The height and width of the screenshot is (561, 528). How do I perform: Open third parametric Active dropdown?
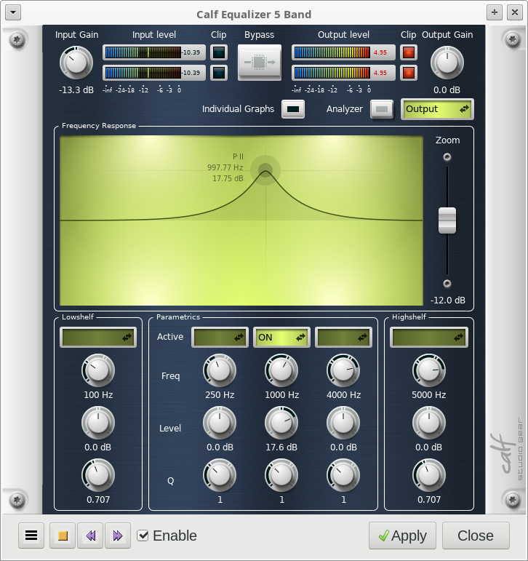click(343, 337)
